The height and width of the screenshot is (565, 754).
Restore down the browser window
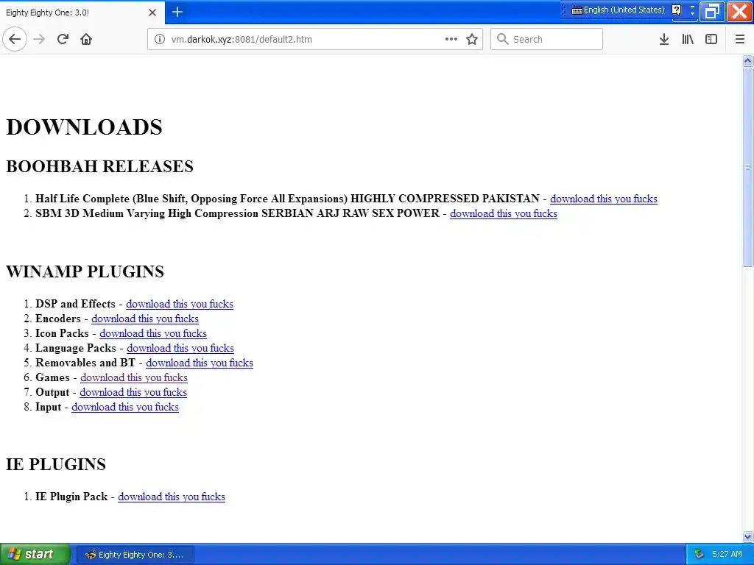coord(712,11)
